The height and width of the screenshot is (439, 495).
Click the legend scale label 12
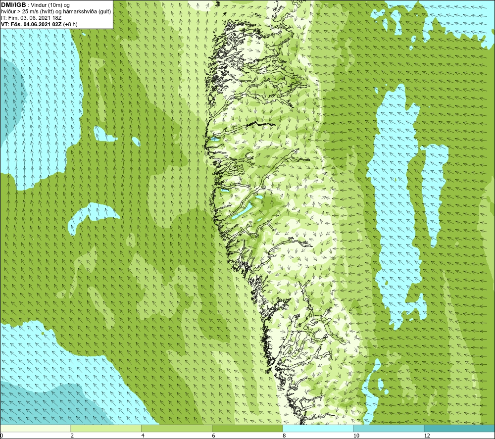point(427,436)
